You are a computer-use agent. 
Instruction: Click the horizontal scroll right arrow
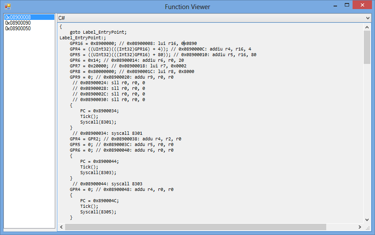(360, 227)
